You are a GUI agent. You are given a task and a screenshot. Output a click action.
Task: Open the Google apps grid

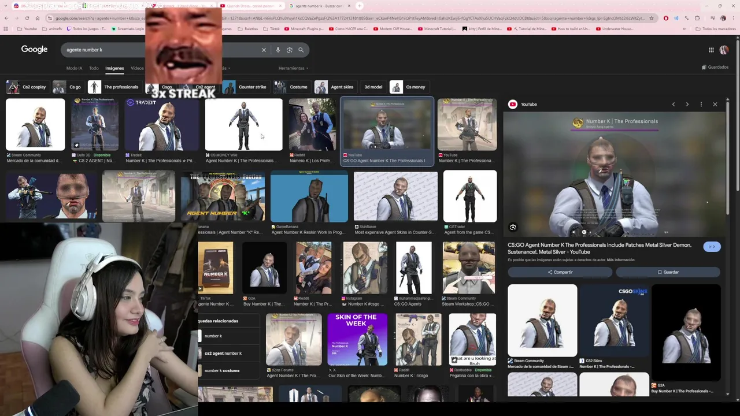(711, 50)
